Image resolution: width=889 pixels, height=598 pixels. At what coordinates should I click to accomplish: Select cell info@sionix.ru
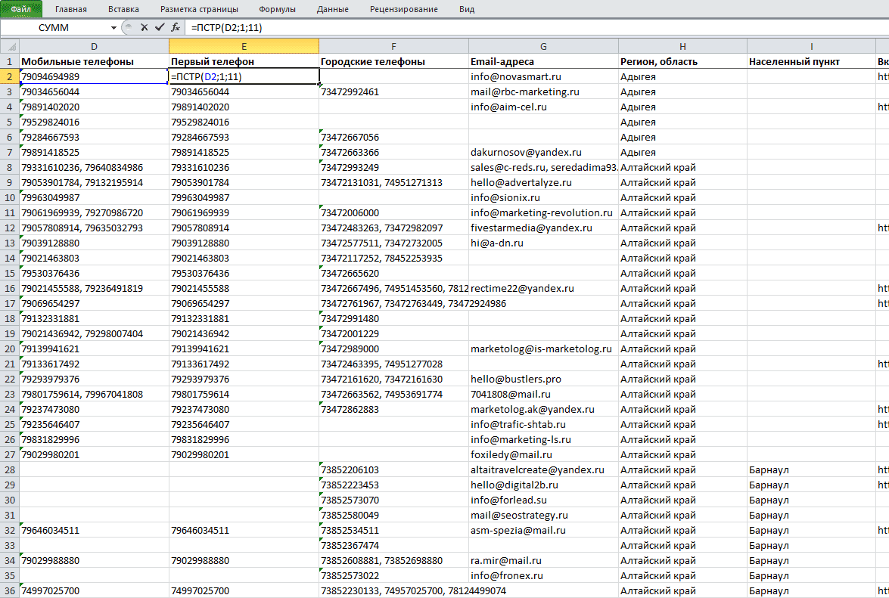coord(543,197)
